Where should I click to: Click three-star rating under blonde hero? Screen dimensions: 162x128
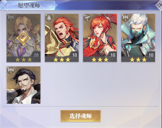tap(23, 59)
